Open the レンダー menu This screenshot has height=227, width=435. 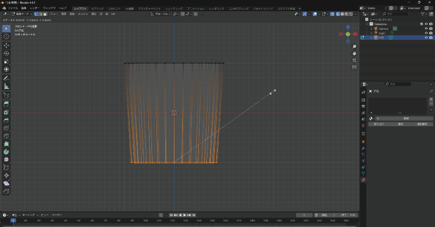click(34, 8)
